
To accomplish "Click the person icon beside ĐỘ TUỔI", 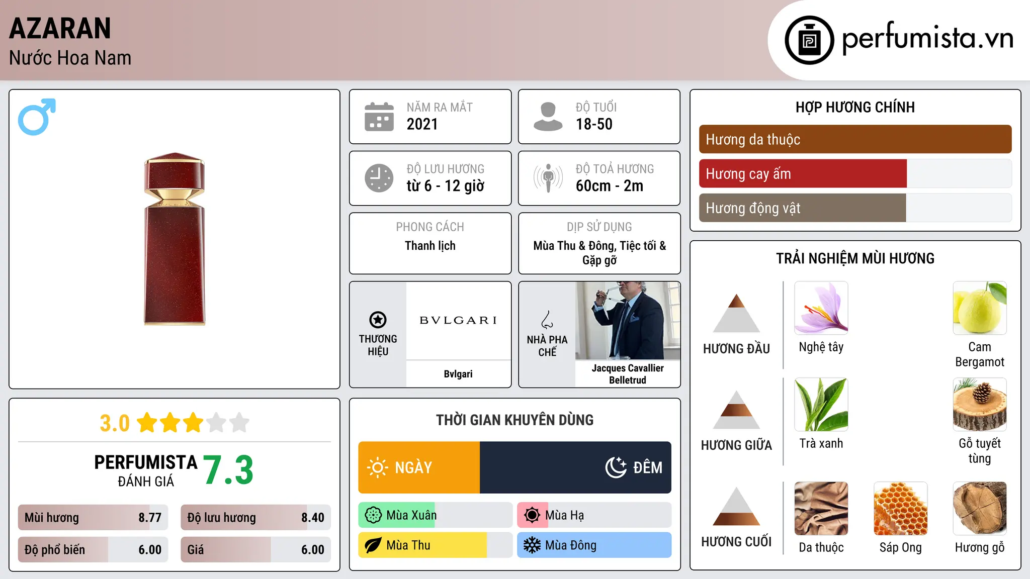I will [x=548, y=117].
